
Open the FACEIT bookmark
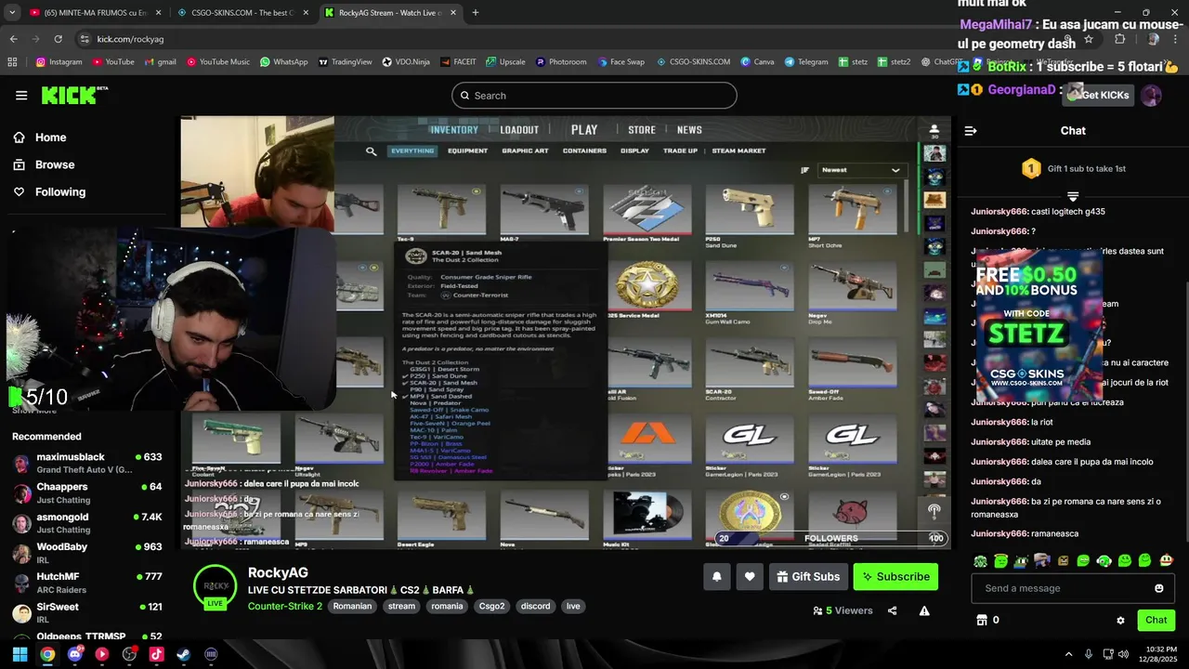coord(459,62)
